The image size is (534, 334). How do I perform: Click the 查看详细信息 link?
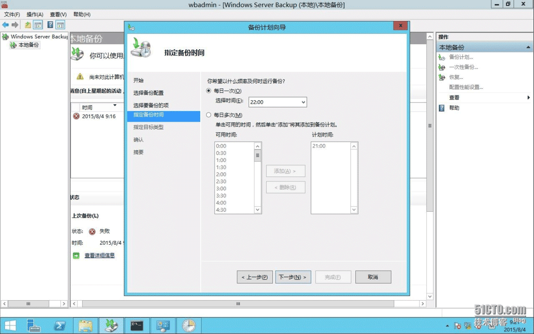(100, 255)
